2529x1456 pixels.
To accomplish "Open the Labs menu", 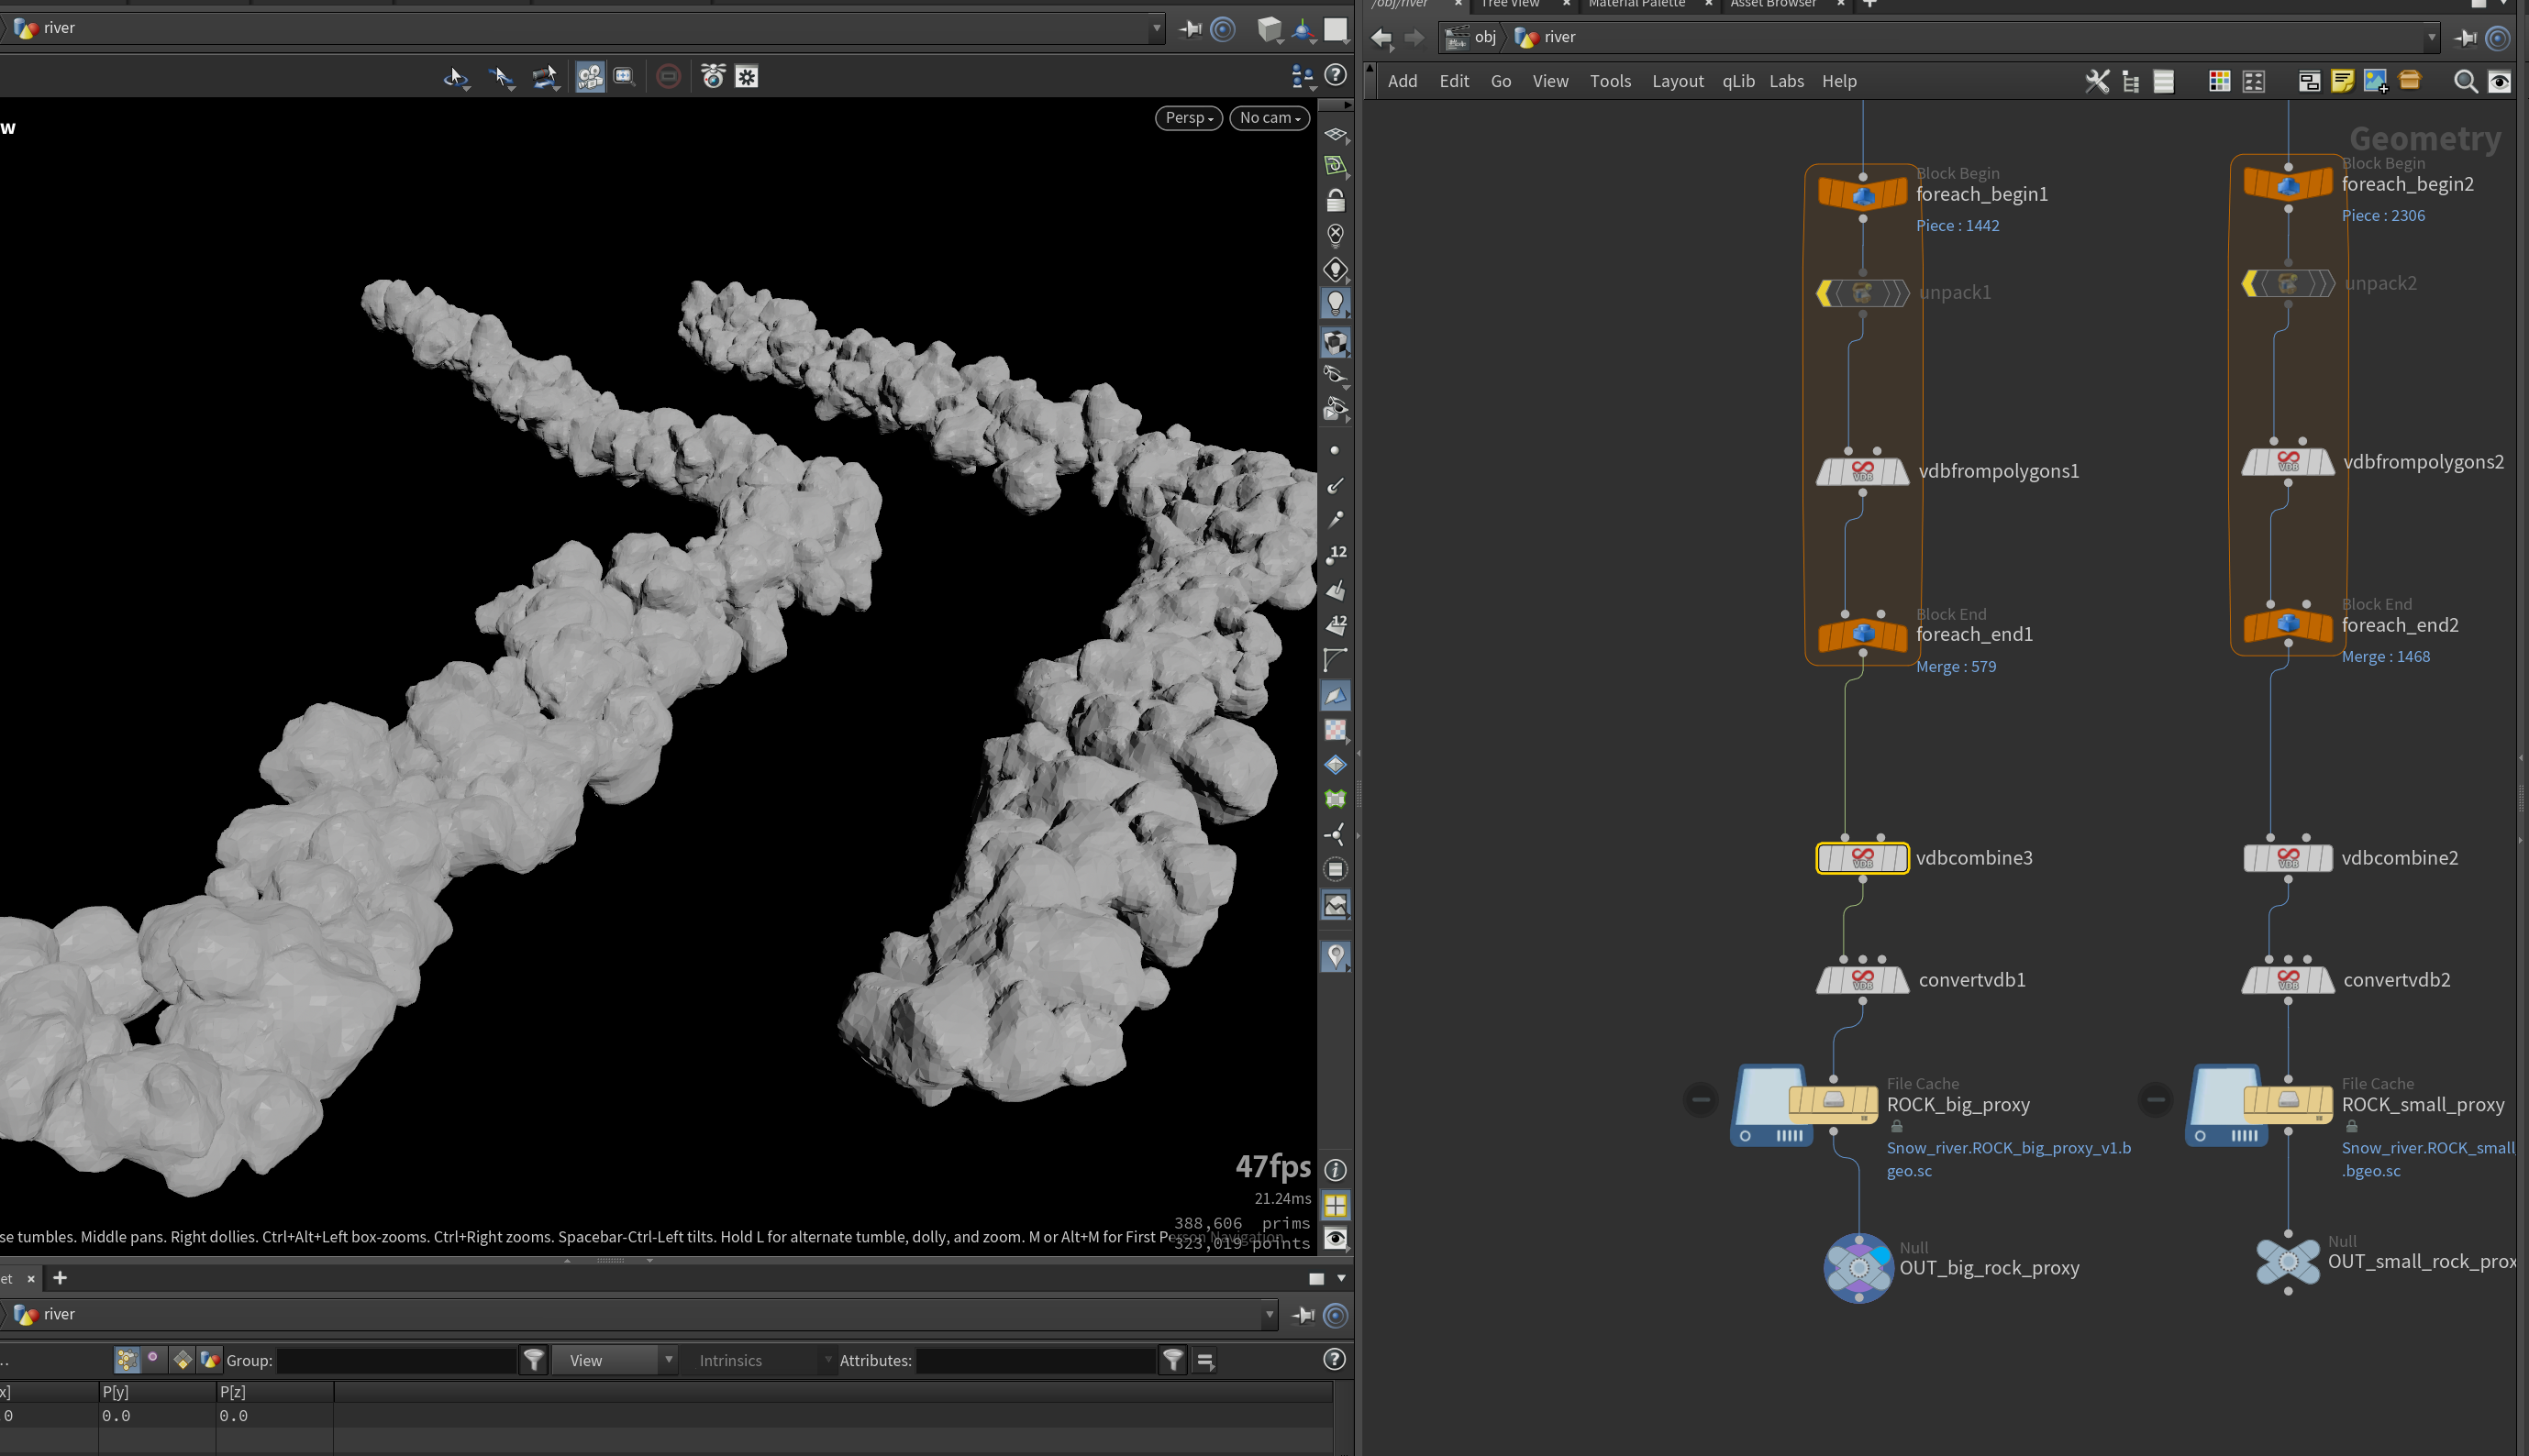I will [x=1786, y=82].
